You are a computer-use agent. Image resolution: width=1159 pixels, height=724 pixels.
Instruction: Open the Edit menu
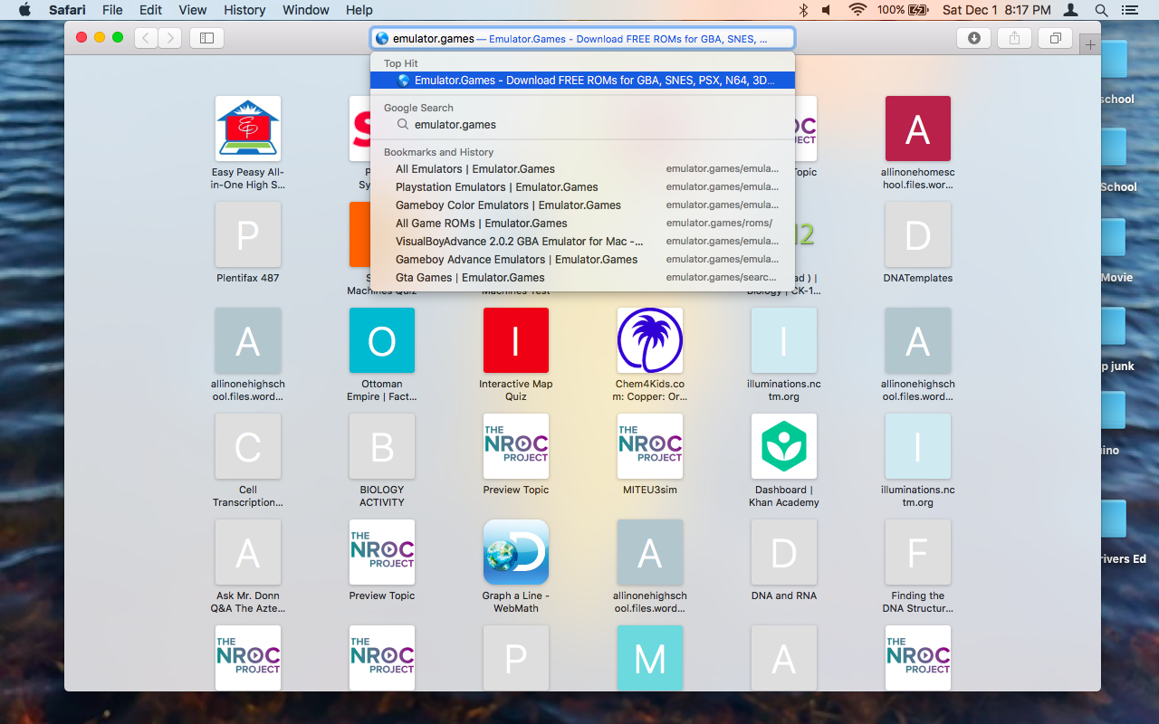[x=150, y=10]
